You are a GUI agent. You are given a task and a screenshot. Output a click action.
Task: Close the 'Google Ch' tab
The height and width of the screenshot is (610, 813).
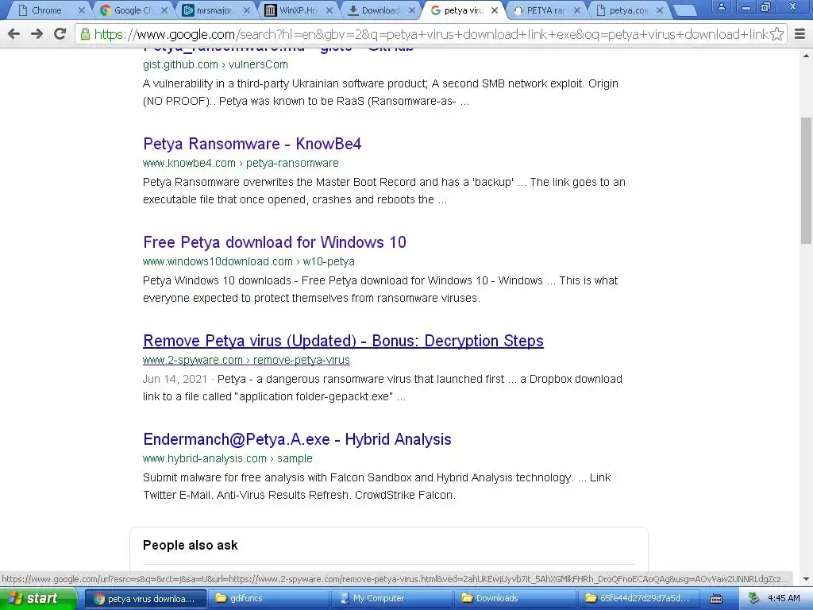[164, 10]
